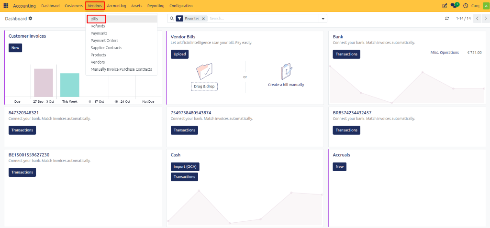Open the Configuration menu
Viewport: 490px width, 228px height.
click(181, 6)
